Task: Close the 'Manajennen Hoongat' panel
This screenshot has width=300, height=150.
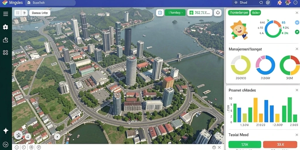Action: coord(297,49)
